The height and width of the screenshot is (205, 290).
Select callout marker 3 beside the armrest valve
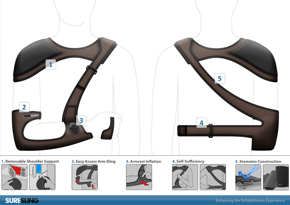click(81, 121)
